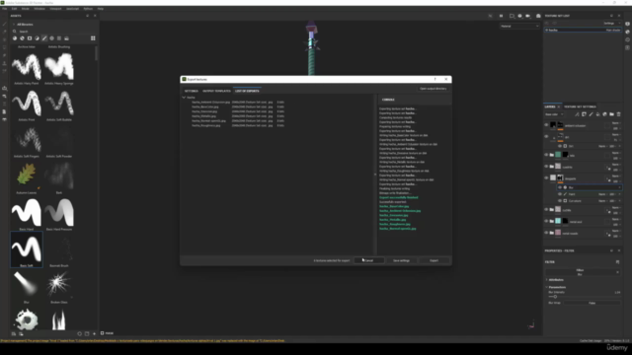Click the Save settings button
This screenshot has width=632, height=355.
click(x=401, y=260)
